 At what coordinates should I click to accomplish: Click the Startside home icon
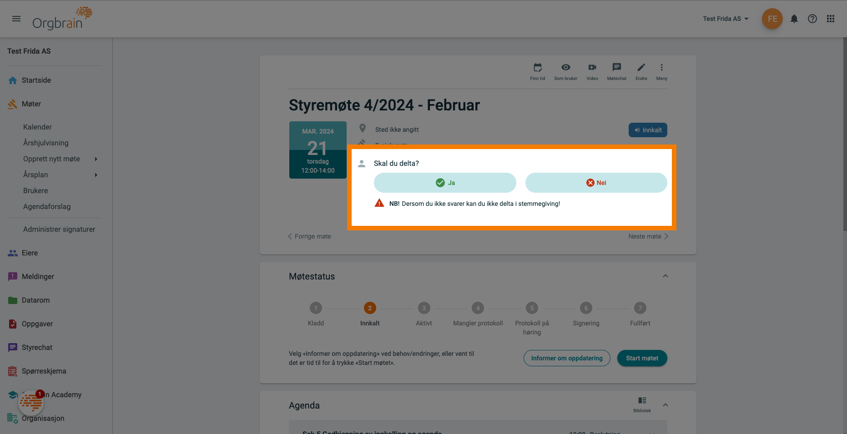[13, 80]
